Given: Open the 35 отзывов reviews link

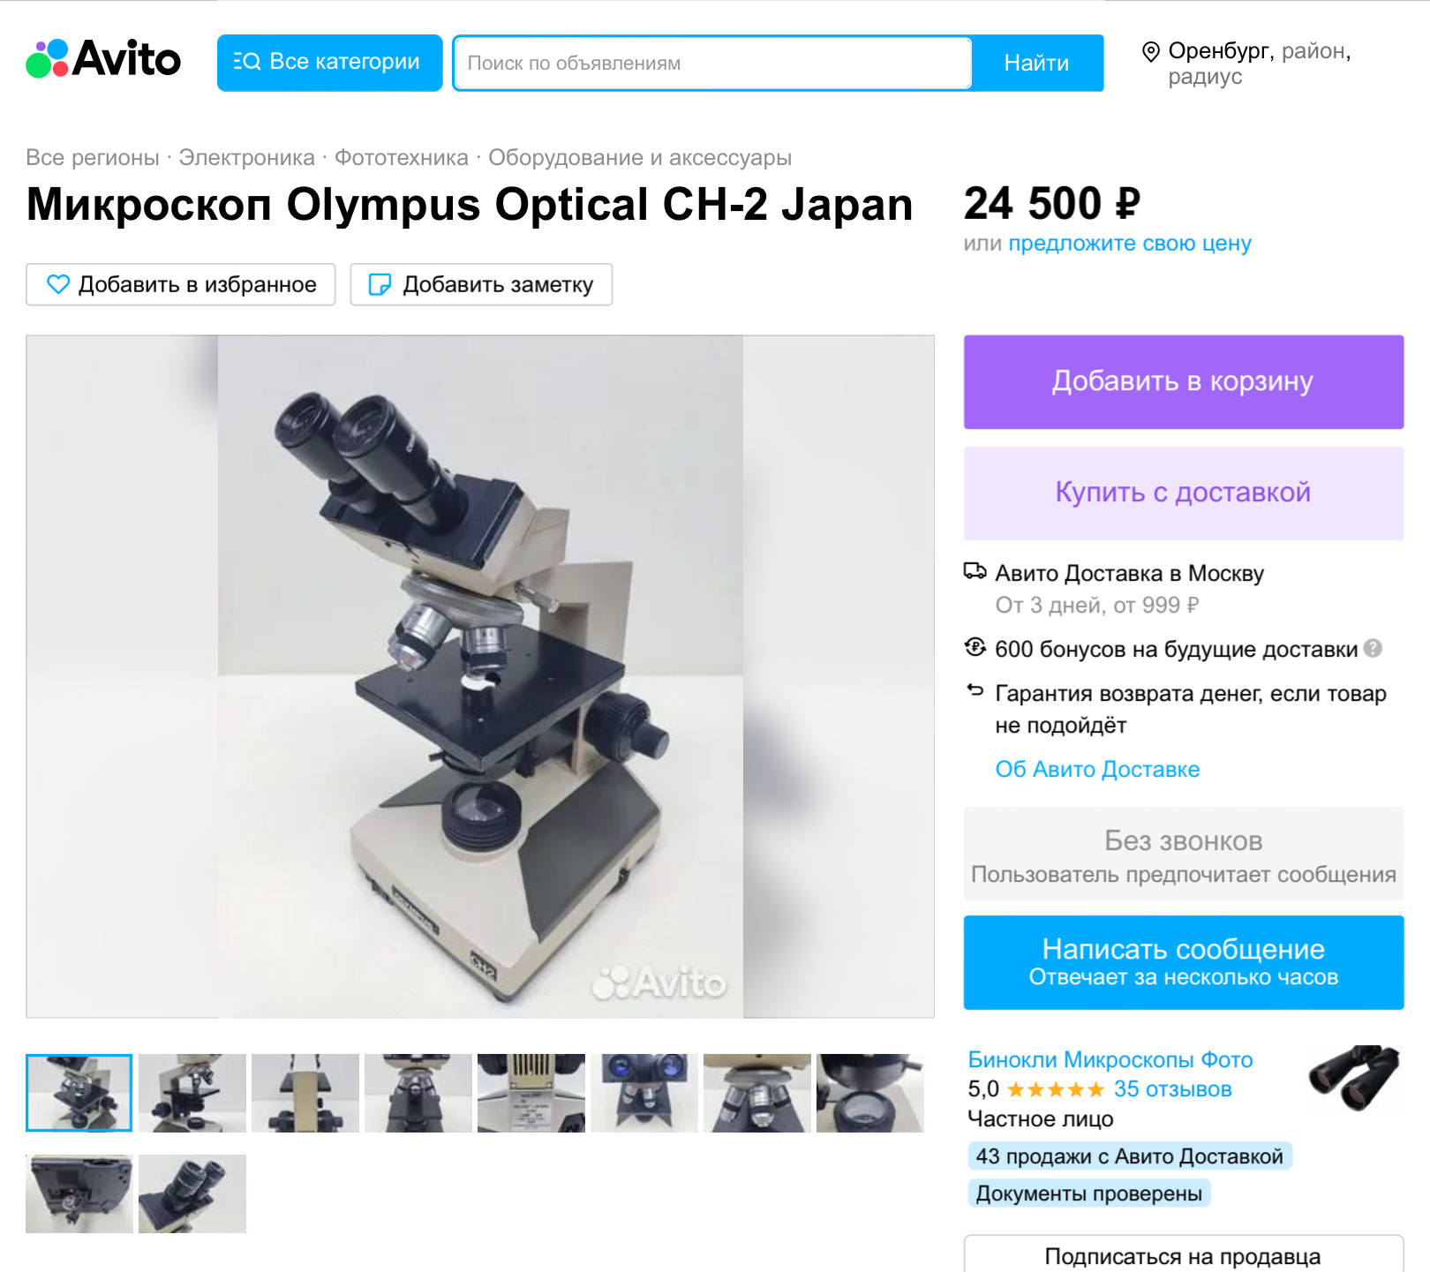Looking at the screenshot, I should tap(1172, 1089).
